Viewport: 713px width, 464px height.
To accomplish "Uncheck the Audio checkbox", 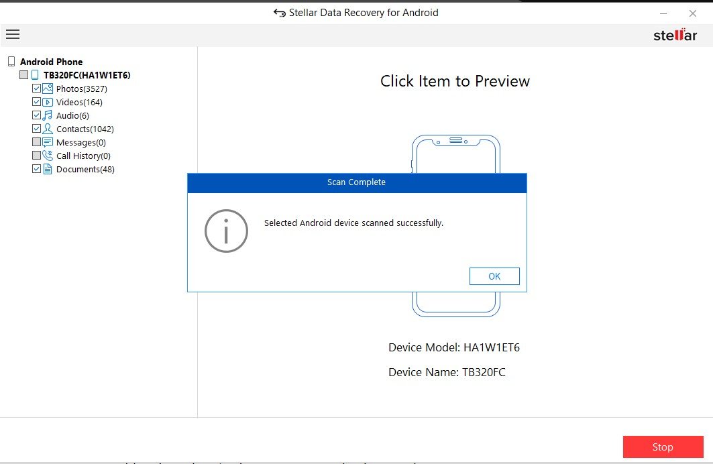I will point(36,115).
